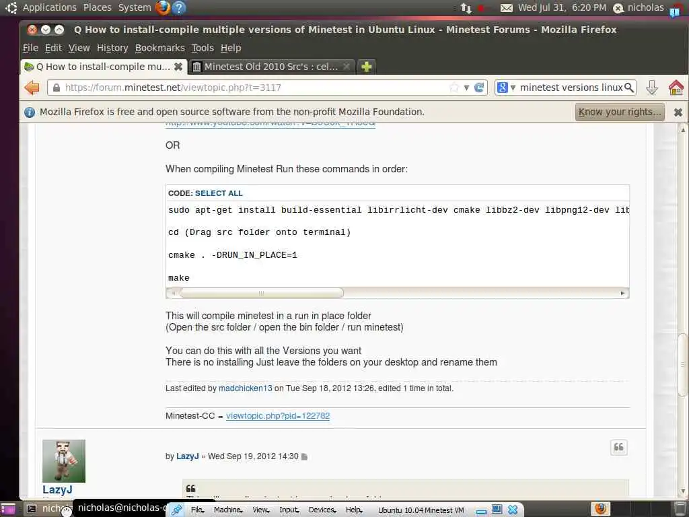
Task: Open the trash icon in the bottom panel
Action: (681, 509)
